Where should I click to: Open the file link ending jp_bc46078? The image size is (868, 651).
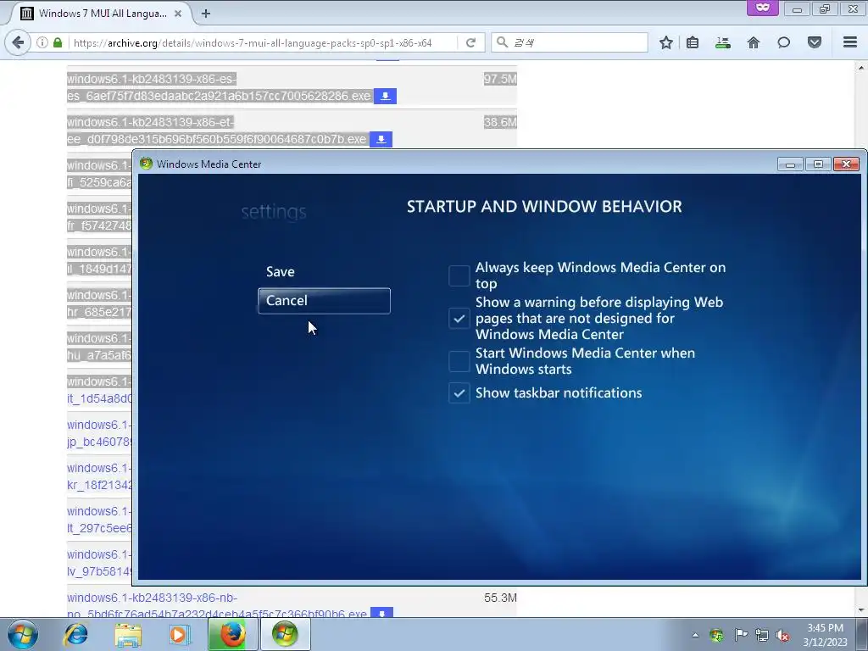99,433
